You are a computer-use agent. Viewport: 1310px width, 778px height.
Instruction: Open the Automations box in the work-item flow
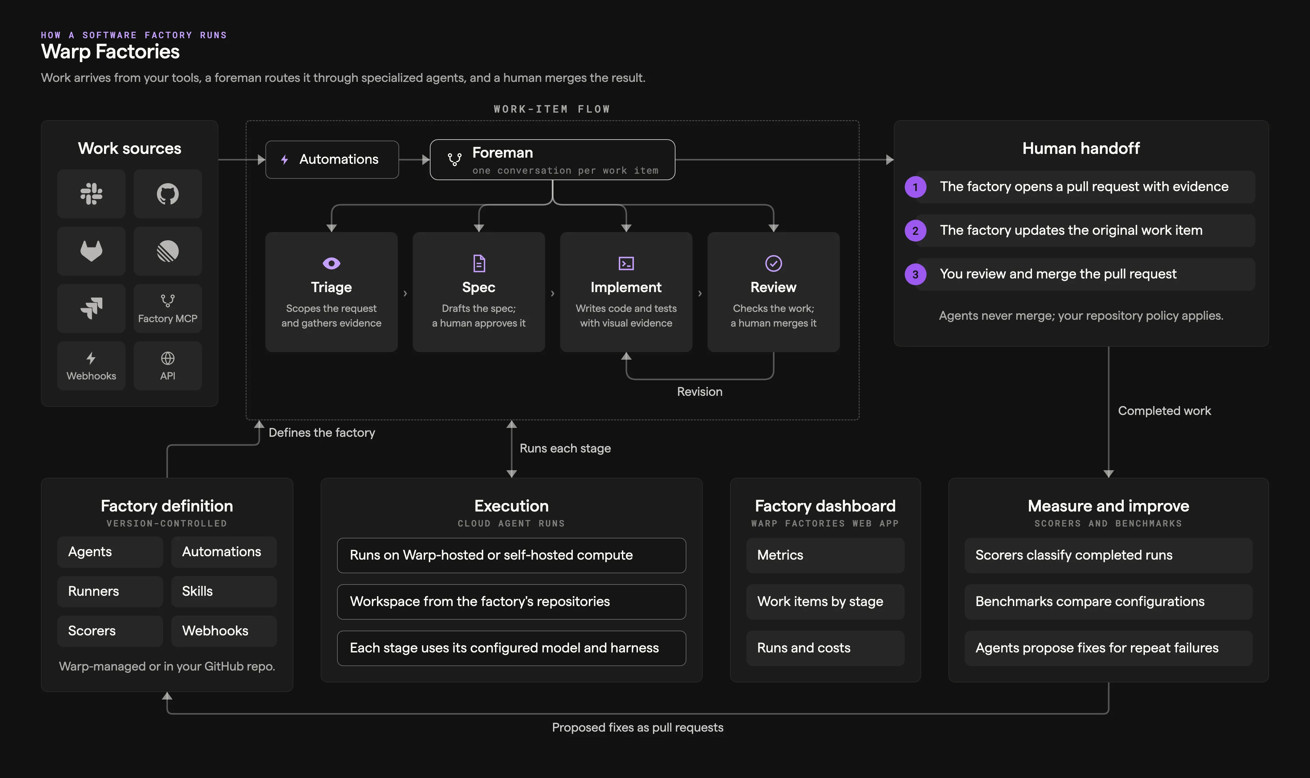pos(332,160)
